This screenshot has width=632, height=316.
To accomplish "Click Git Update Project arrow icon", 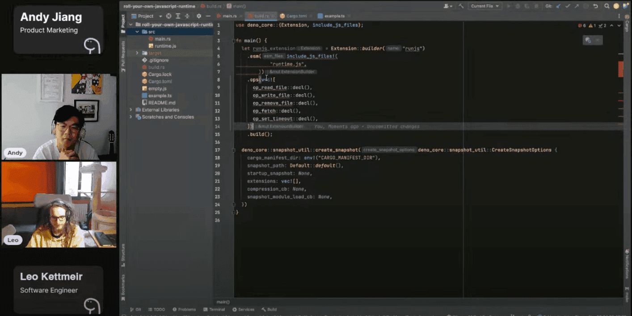I will (x=558, y=6).
